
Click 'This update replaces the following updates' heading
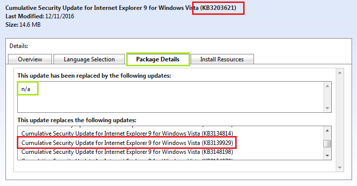tap(77, 120)
